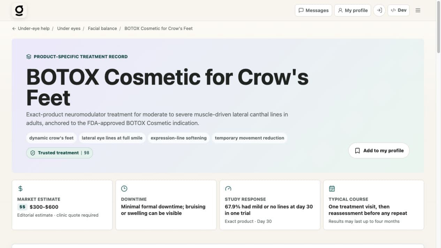The height and width of the screenshot is (248, 441).
Task: Select the dynamic crow's feet tag
Action: click(x=51, y=138)
